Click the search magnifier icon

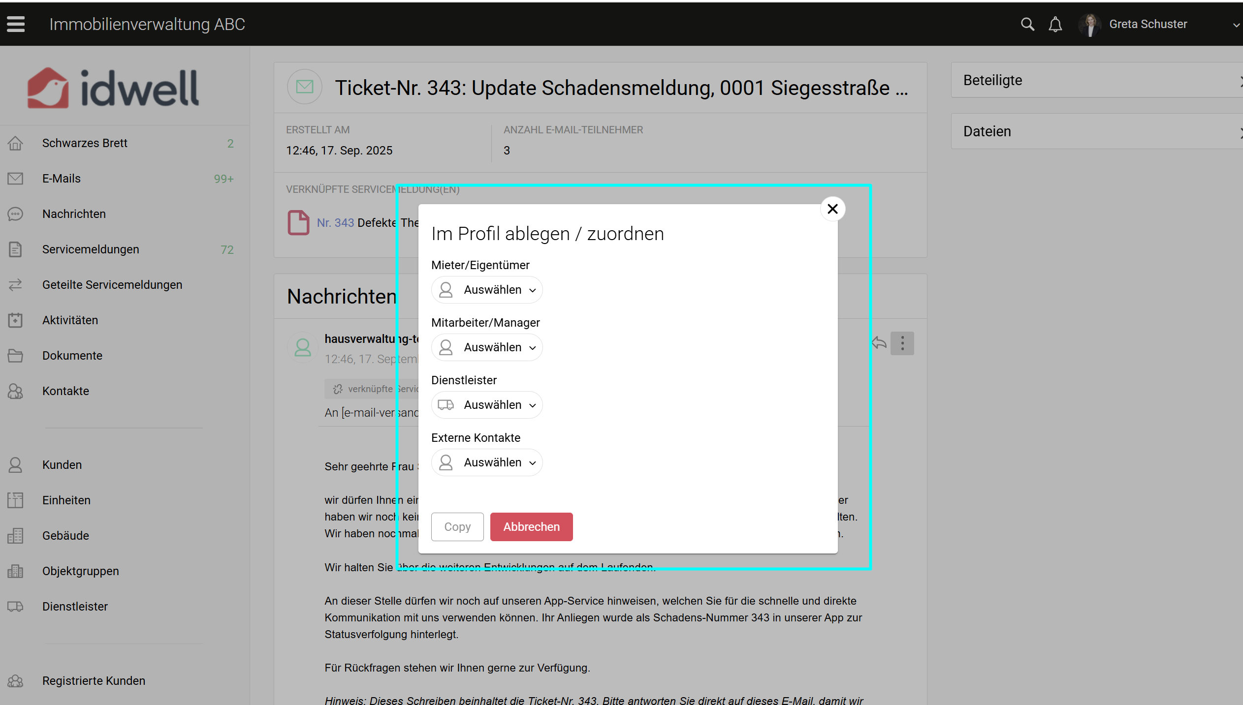1027,24
